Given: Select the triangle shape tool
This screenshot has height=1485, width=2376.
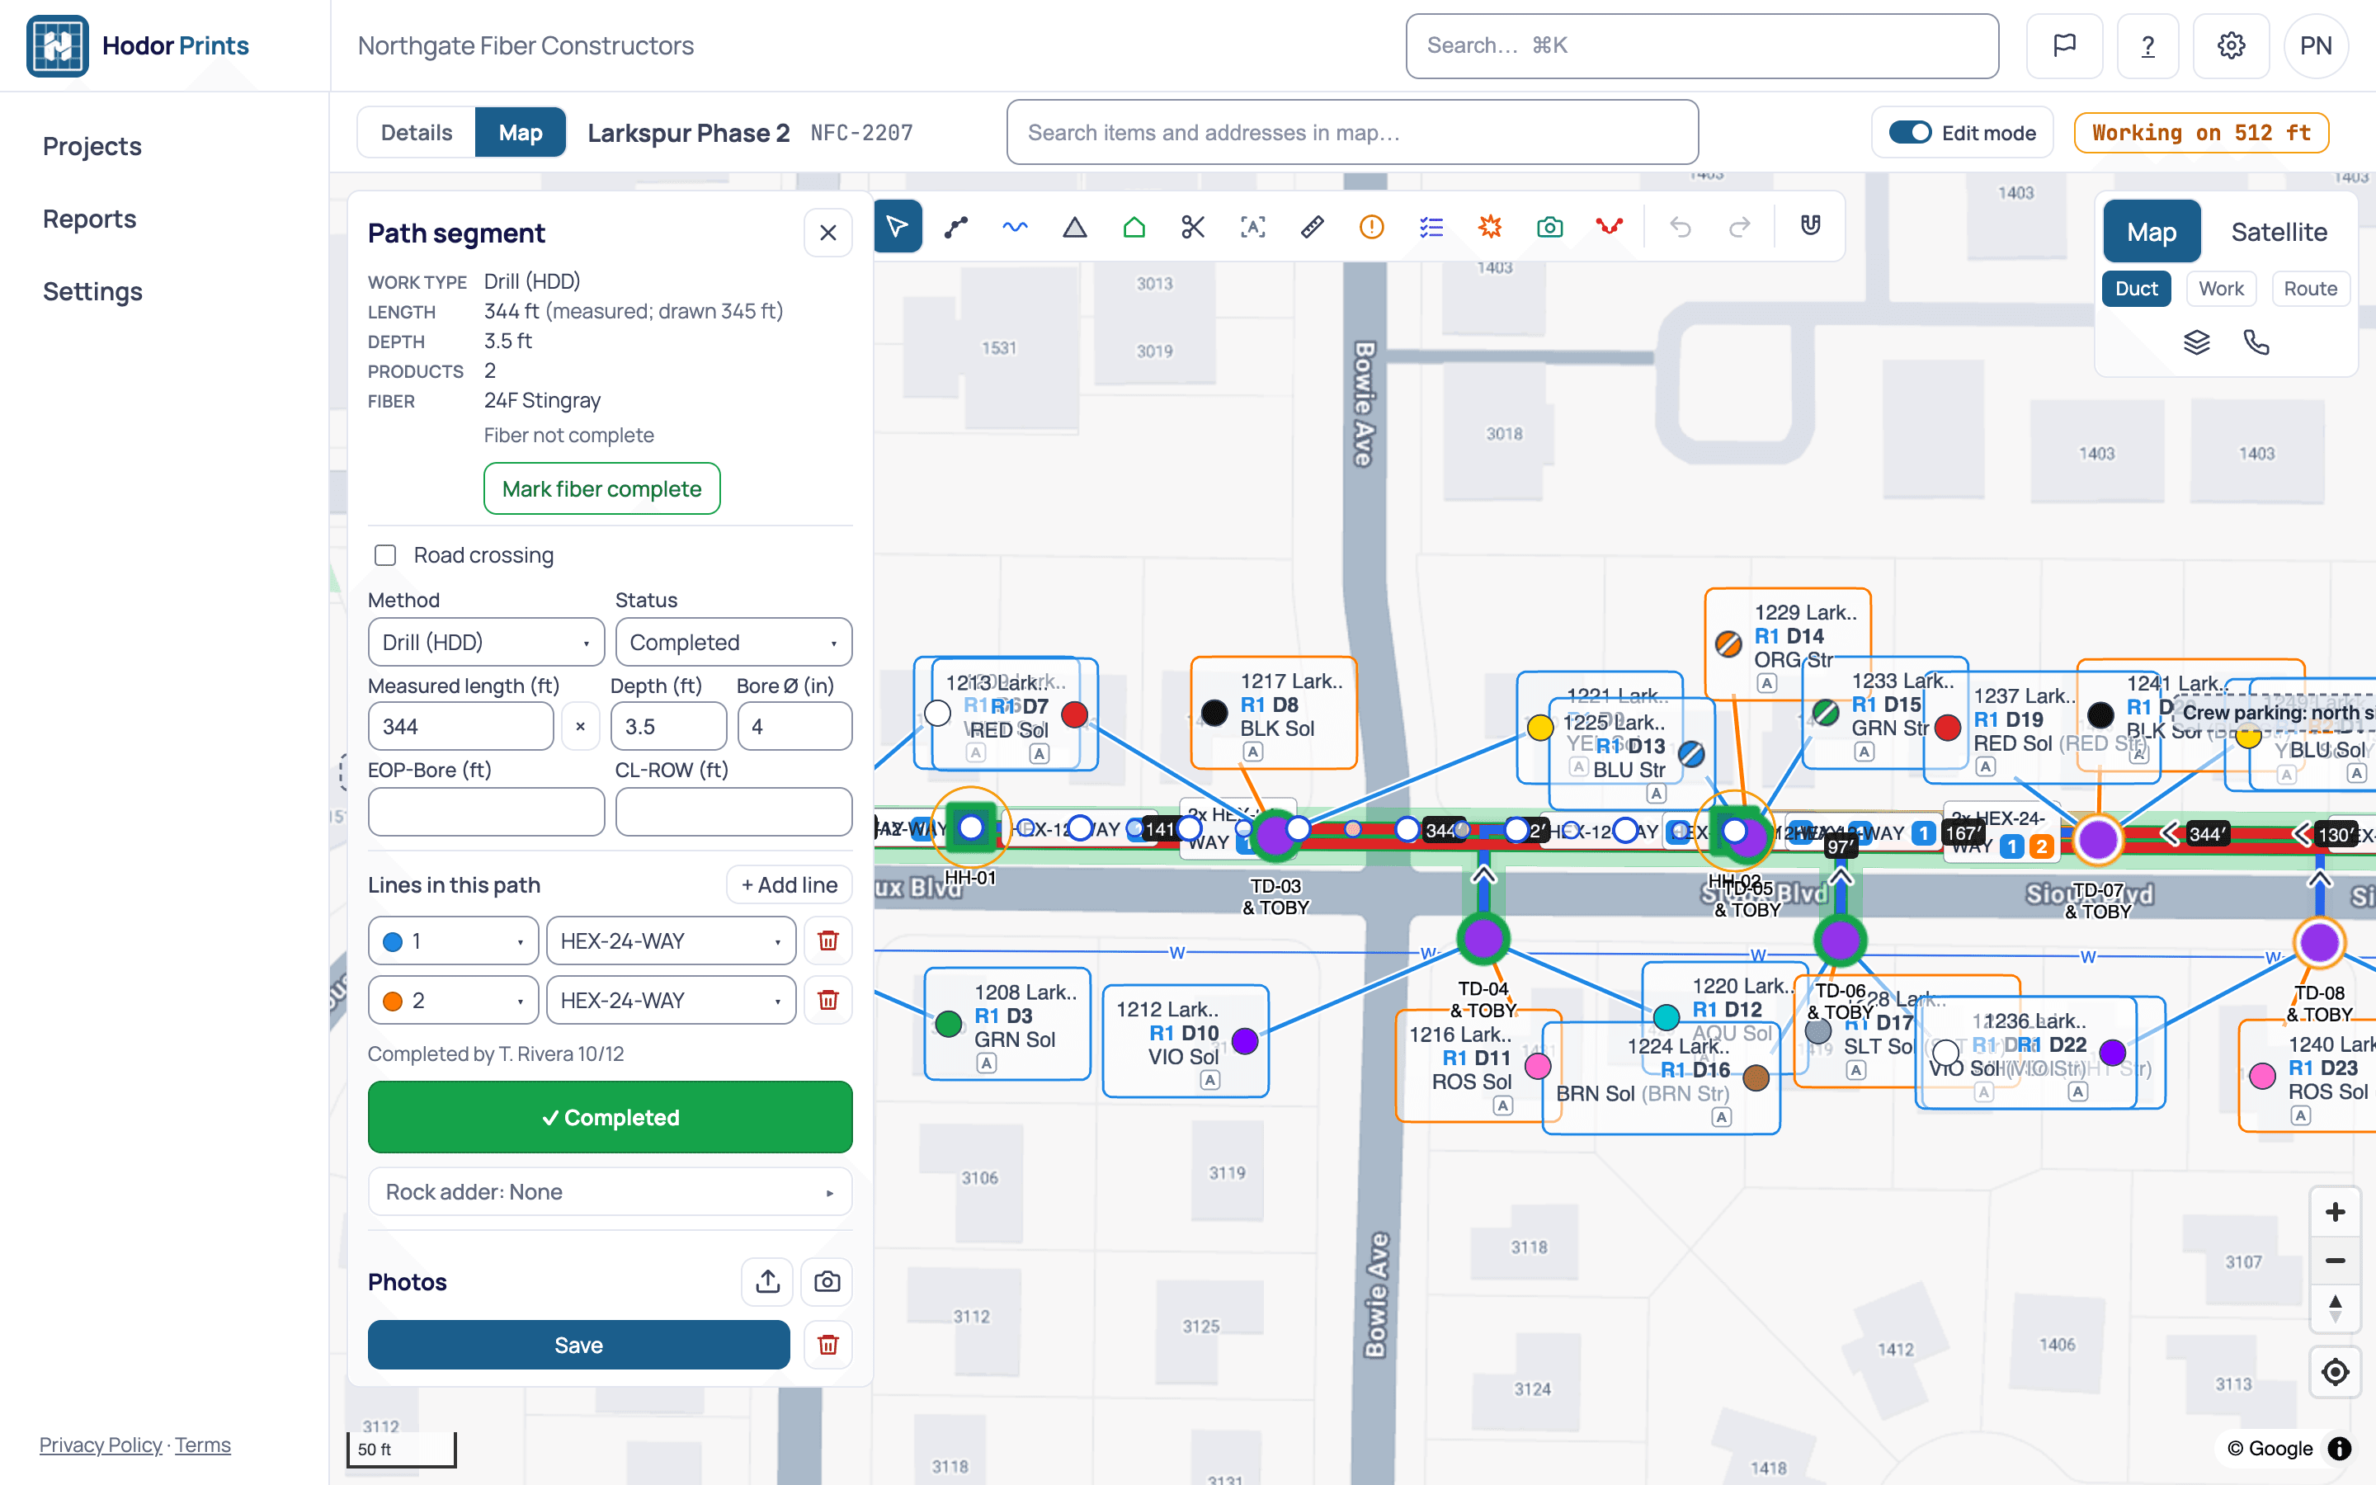Looking at the screenshot, I should tap(1074, 227).
